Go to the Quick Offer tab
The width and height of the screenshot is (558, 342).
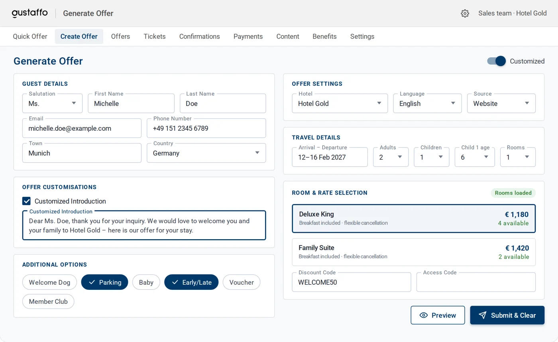click(30, 36)
